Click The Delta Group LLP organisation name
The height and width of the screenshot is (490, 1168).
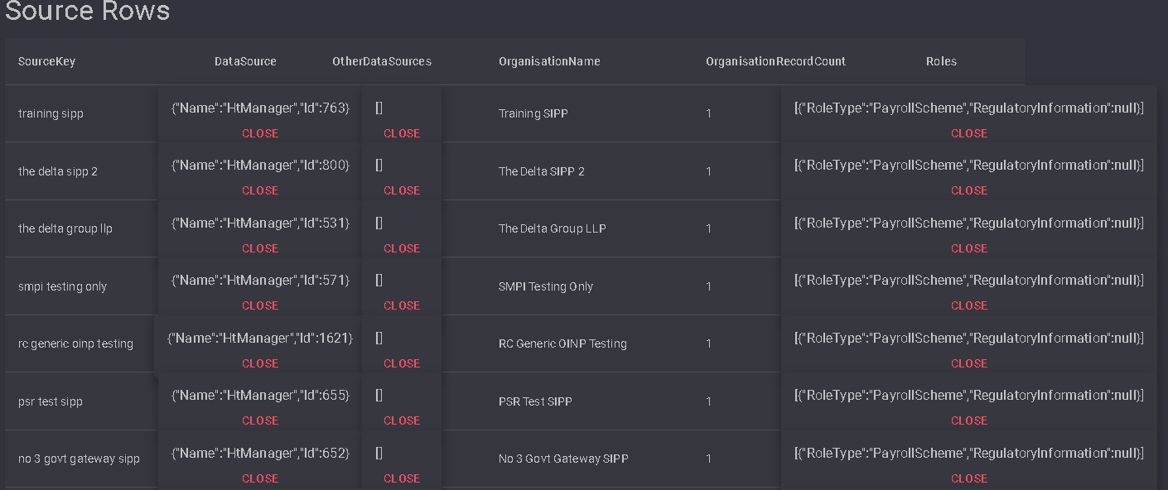click(553, 228)
